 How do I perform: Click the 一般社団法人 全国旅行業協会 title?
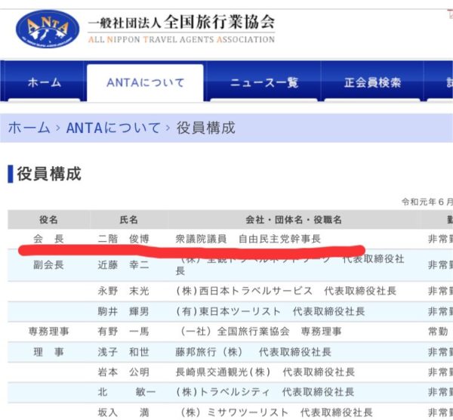tap(181, 22)
